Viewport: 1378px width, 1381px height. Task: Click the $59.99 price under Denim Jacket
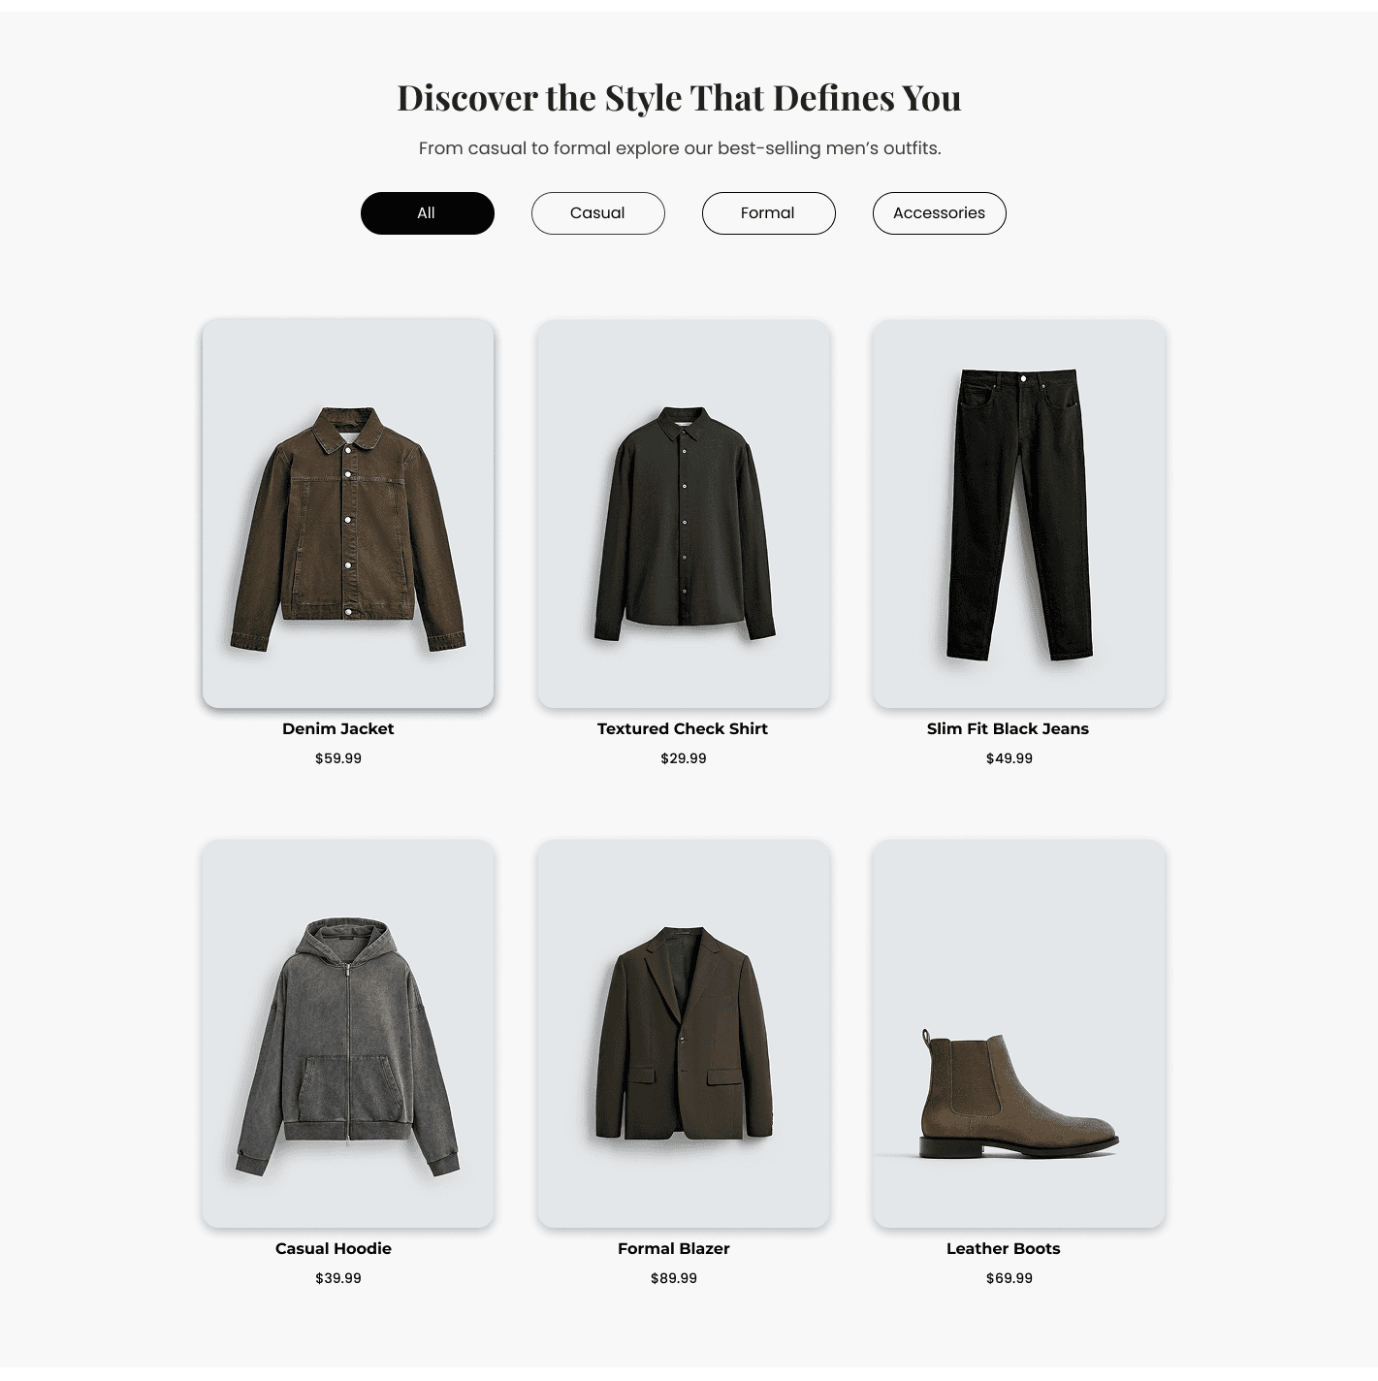[x=338, y=758]
